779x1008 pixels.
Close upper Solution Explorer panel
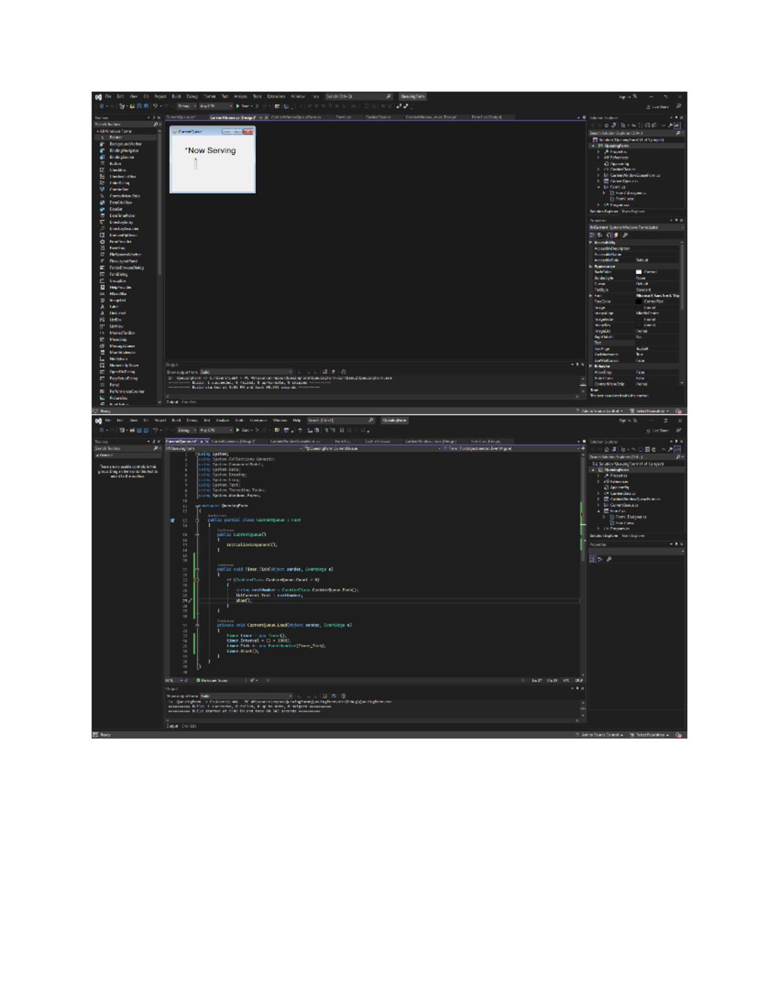pos(682,118)
